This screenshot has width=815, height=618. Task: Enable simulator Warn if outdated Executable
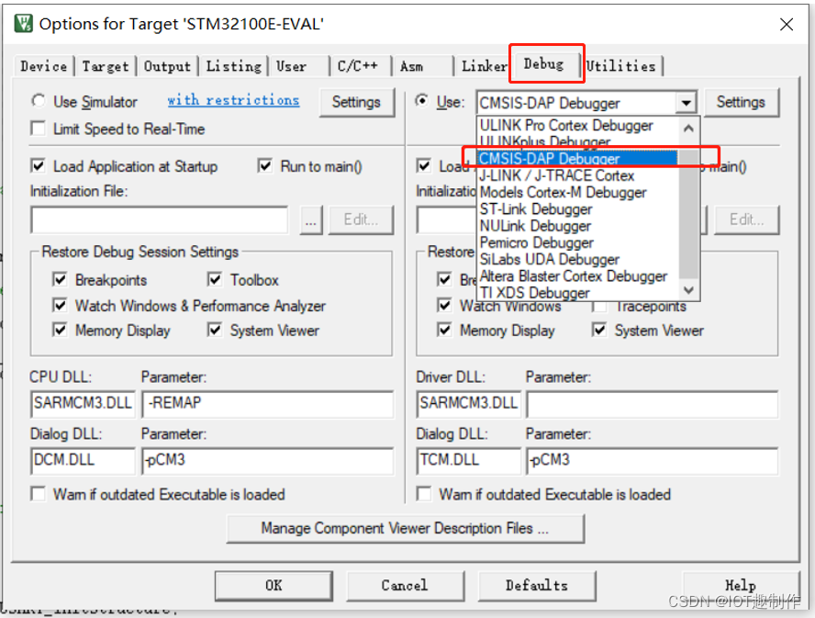tap(38, 494)
